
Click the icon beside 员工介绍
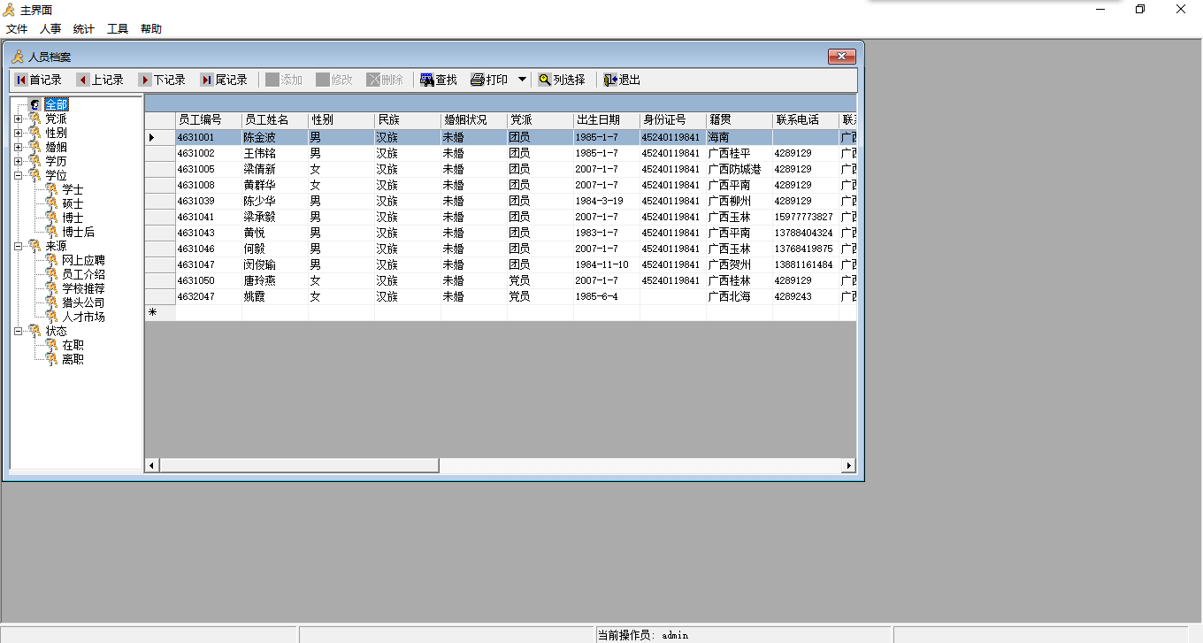tap(51, 274)
